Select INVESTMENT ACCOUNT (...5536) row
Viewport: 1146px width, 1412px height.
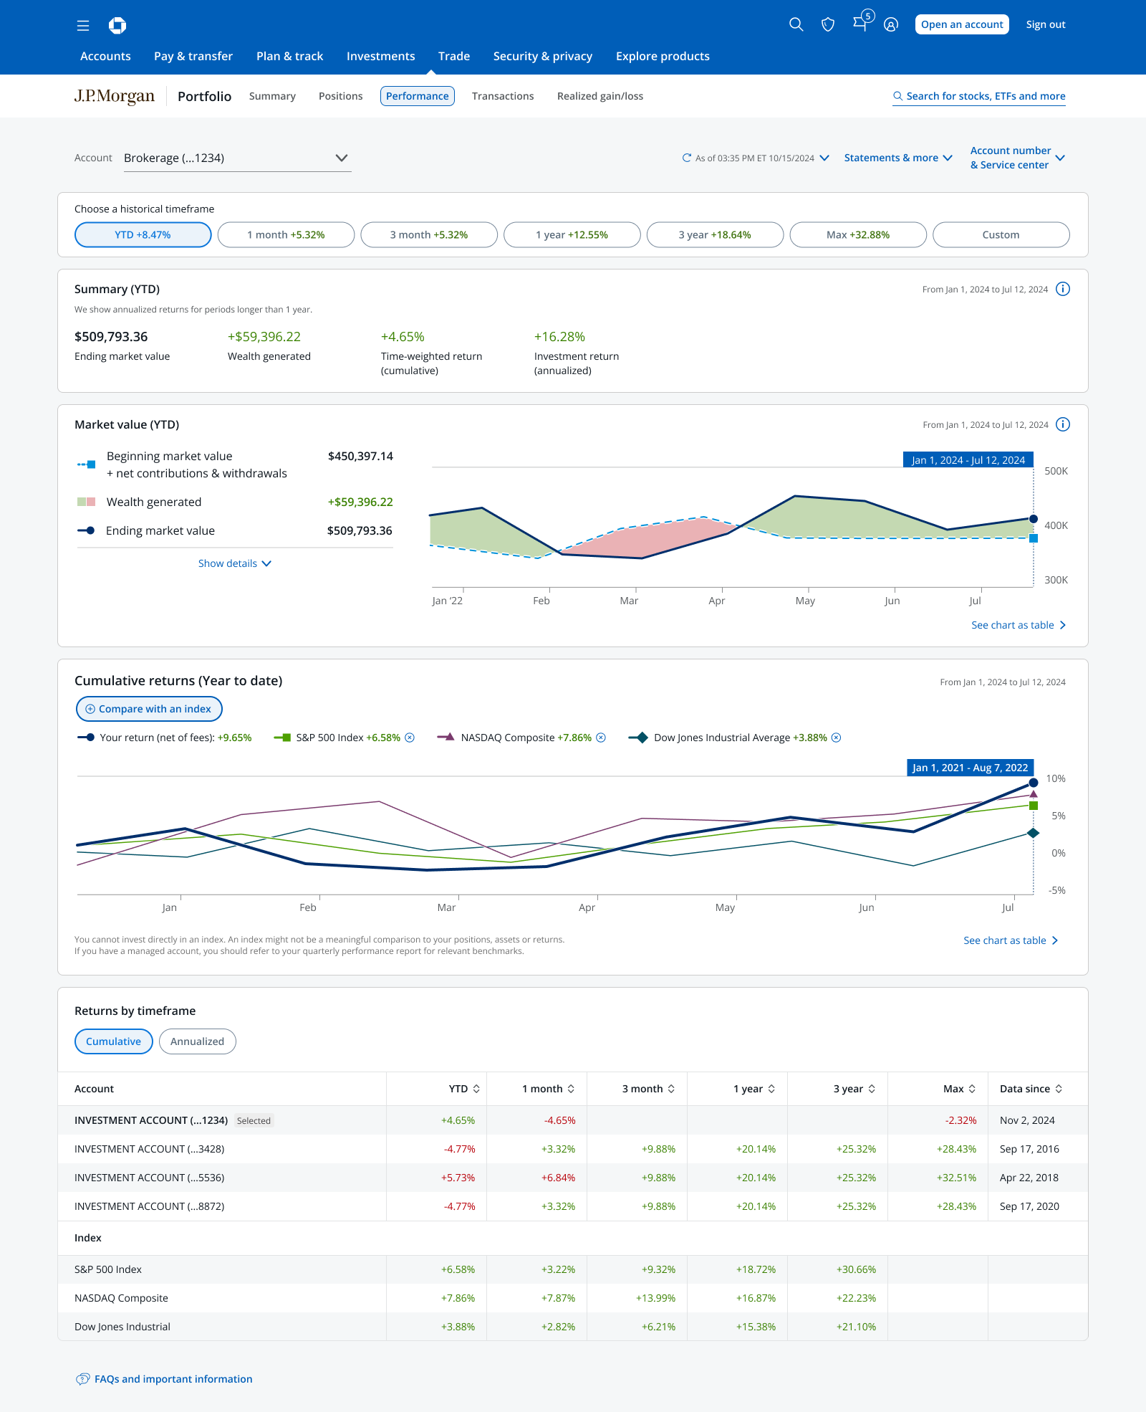click(573, 1178)
